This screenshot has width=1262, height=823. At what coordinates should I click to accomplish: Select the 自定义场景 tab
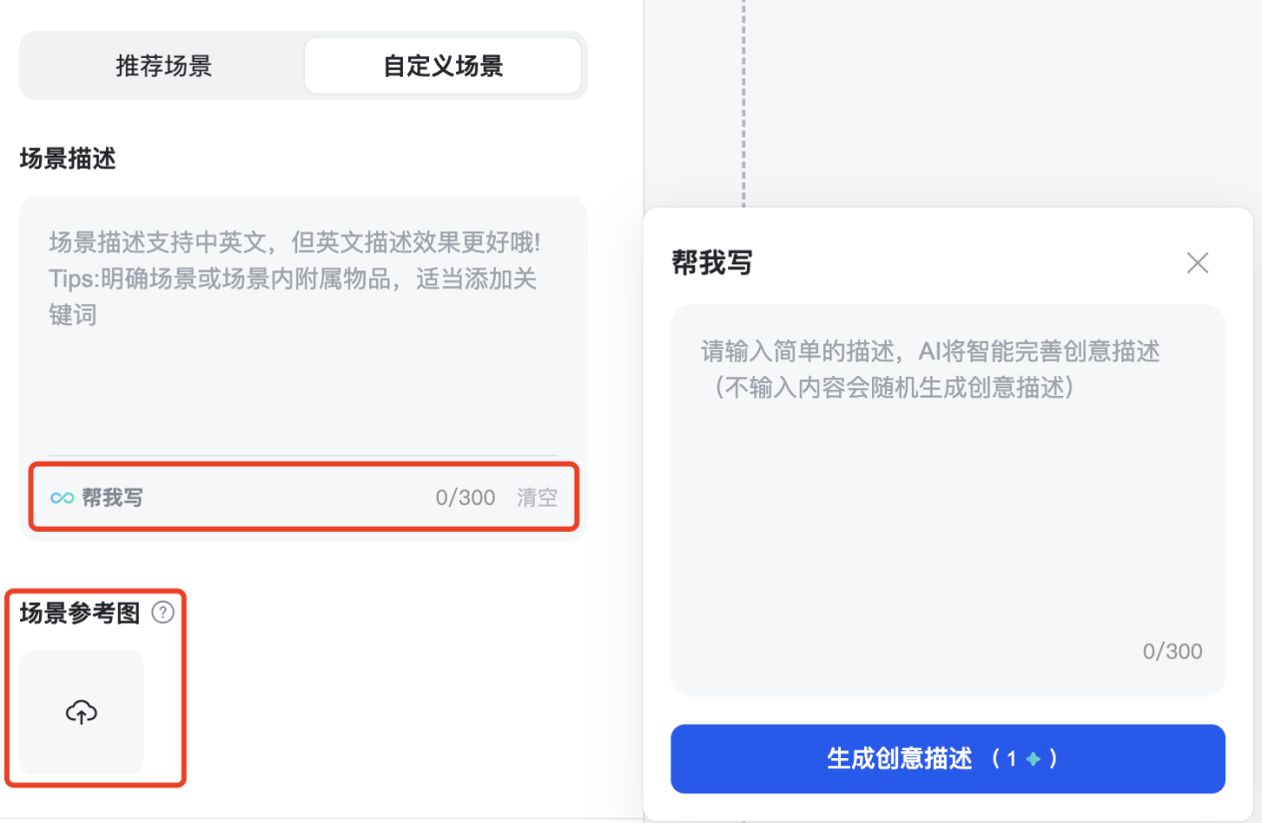[x=443, y=67]
